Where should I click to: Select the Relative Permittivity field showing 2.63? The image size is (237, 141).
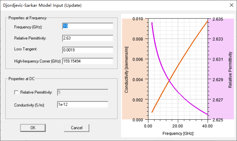[x=88, y=38]
